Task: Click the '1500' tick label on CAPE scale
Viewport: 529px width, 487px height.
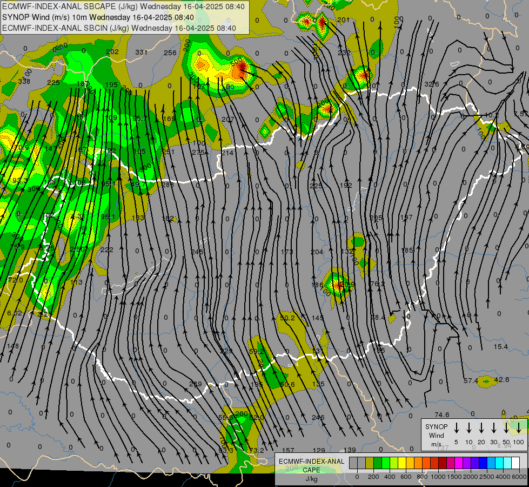Action: tap(454, 477)
